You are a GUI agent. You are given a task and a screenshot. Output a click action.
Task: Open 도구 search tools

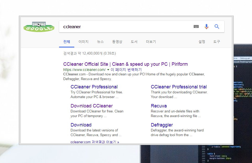[217, 42]
